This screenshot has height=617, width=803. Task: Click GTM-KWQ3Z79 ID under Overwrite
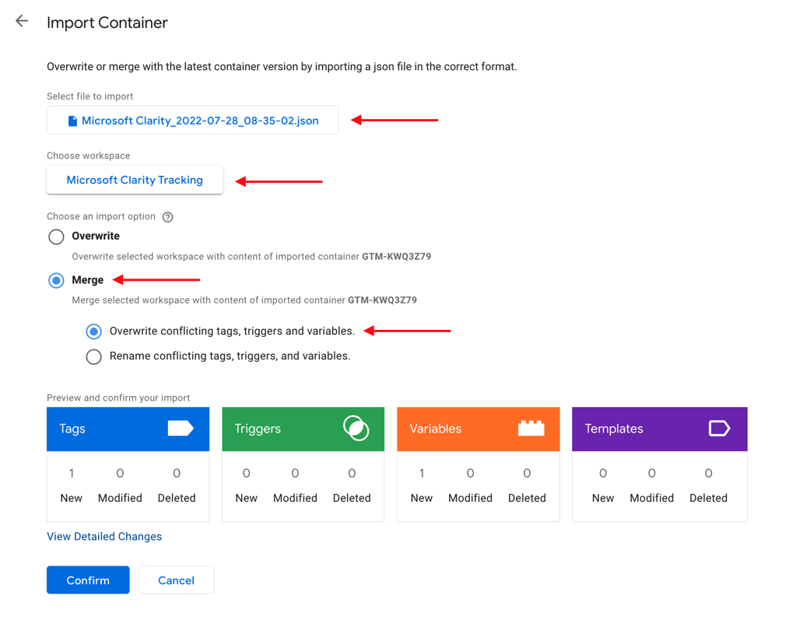[396, 257]
